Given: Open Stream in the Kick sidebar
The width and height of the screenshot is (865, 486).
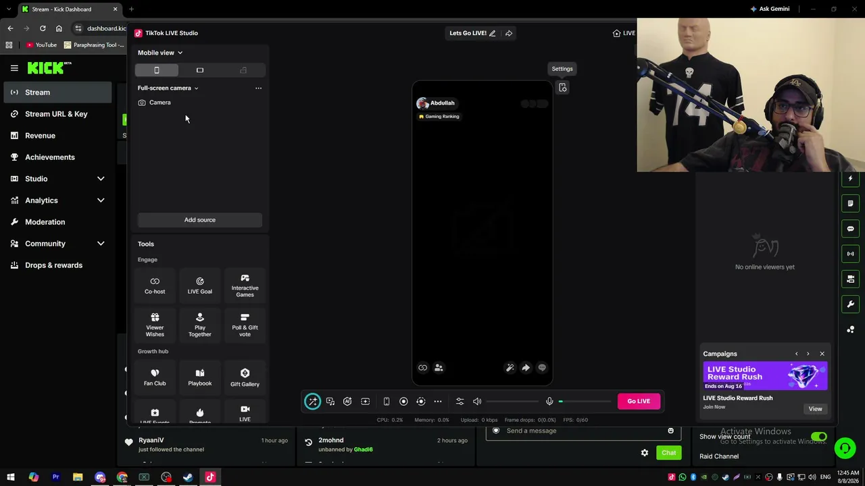Looking at the screenshot, I should (57, 92).
